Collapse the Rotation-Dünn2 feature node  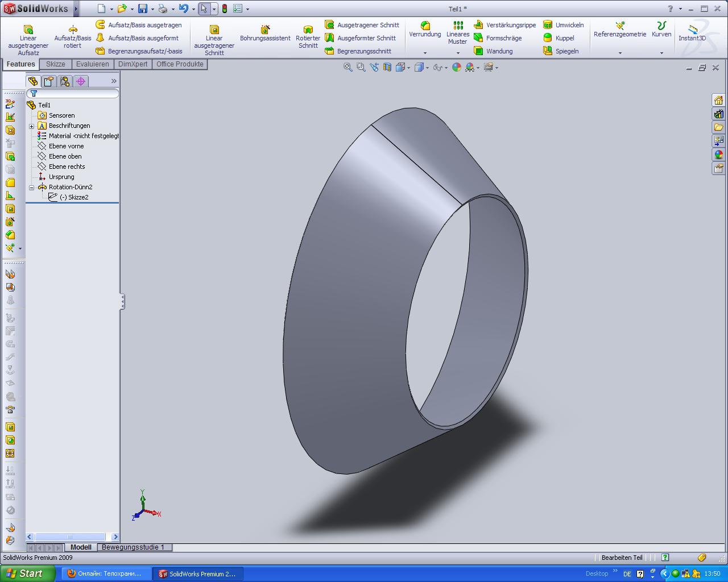[32, 187]
